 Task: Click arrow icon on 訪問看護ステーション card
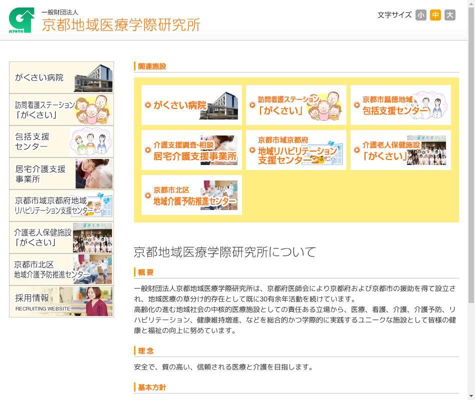tap(252, 105)
